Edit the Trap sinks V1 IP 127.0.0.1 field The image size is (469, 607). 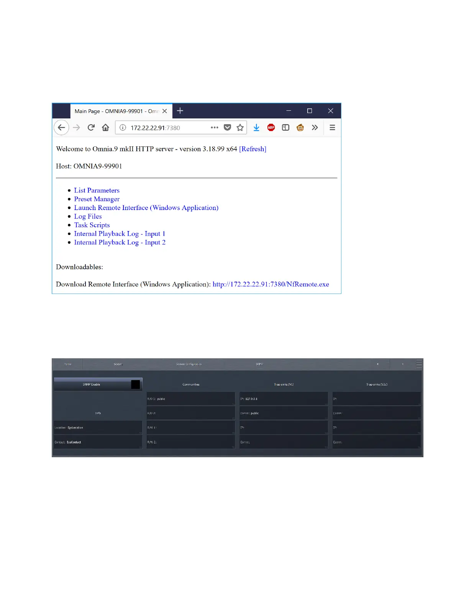pyautogui.click(x=284, y=399)
